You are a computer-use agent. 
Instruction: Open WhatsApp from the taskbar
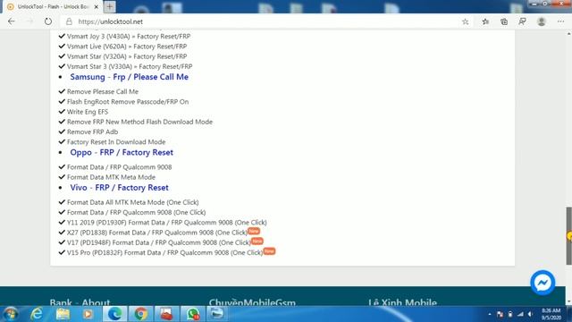(x=192, y=314)
